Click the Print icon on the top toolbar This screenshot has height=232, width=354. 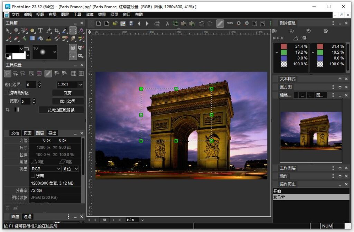coord(158,23)
